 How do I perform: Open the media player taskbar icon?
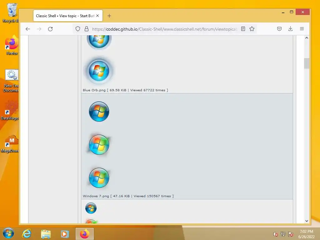click(x=65, y=234)
